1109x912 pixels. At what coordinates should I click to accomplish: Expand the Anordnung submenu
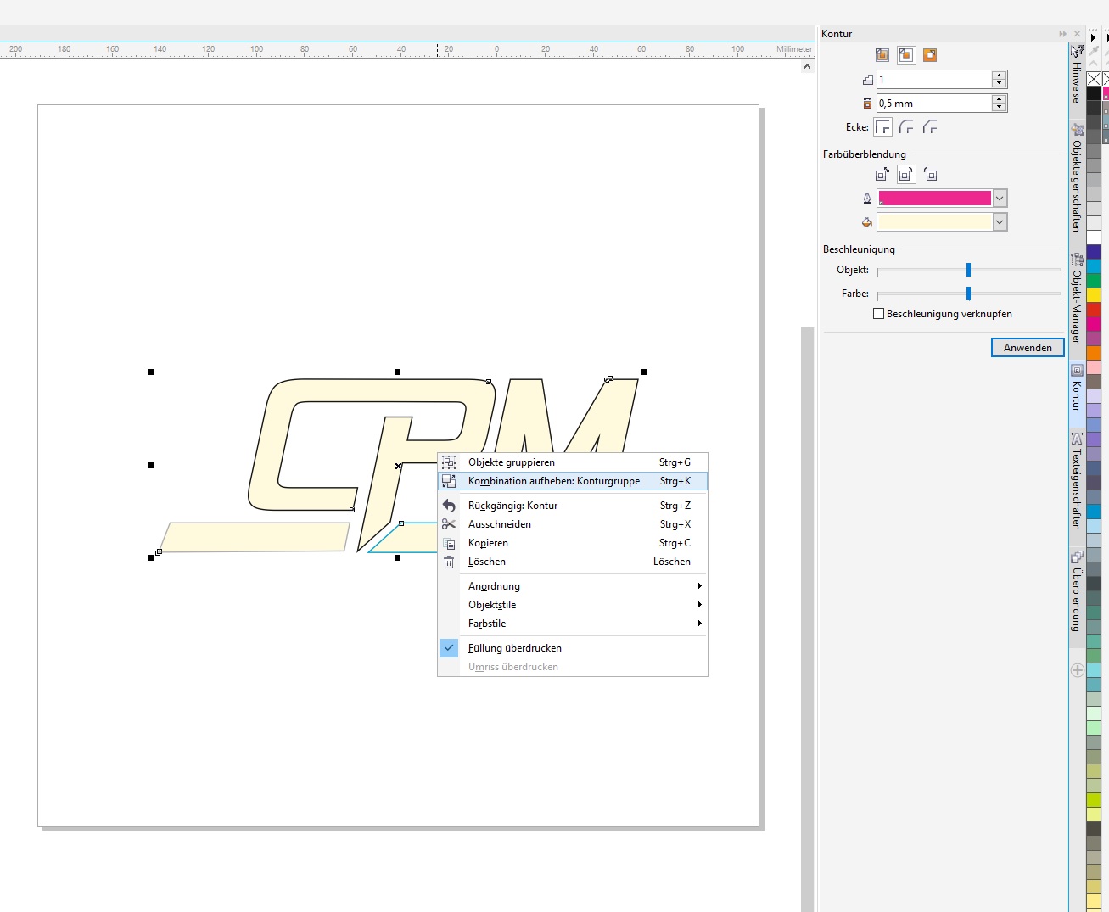(573, 586)
